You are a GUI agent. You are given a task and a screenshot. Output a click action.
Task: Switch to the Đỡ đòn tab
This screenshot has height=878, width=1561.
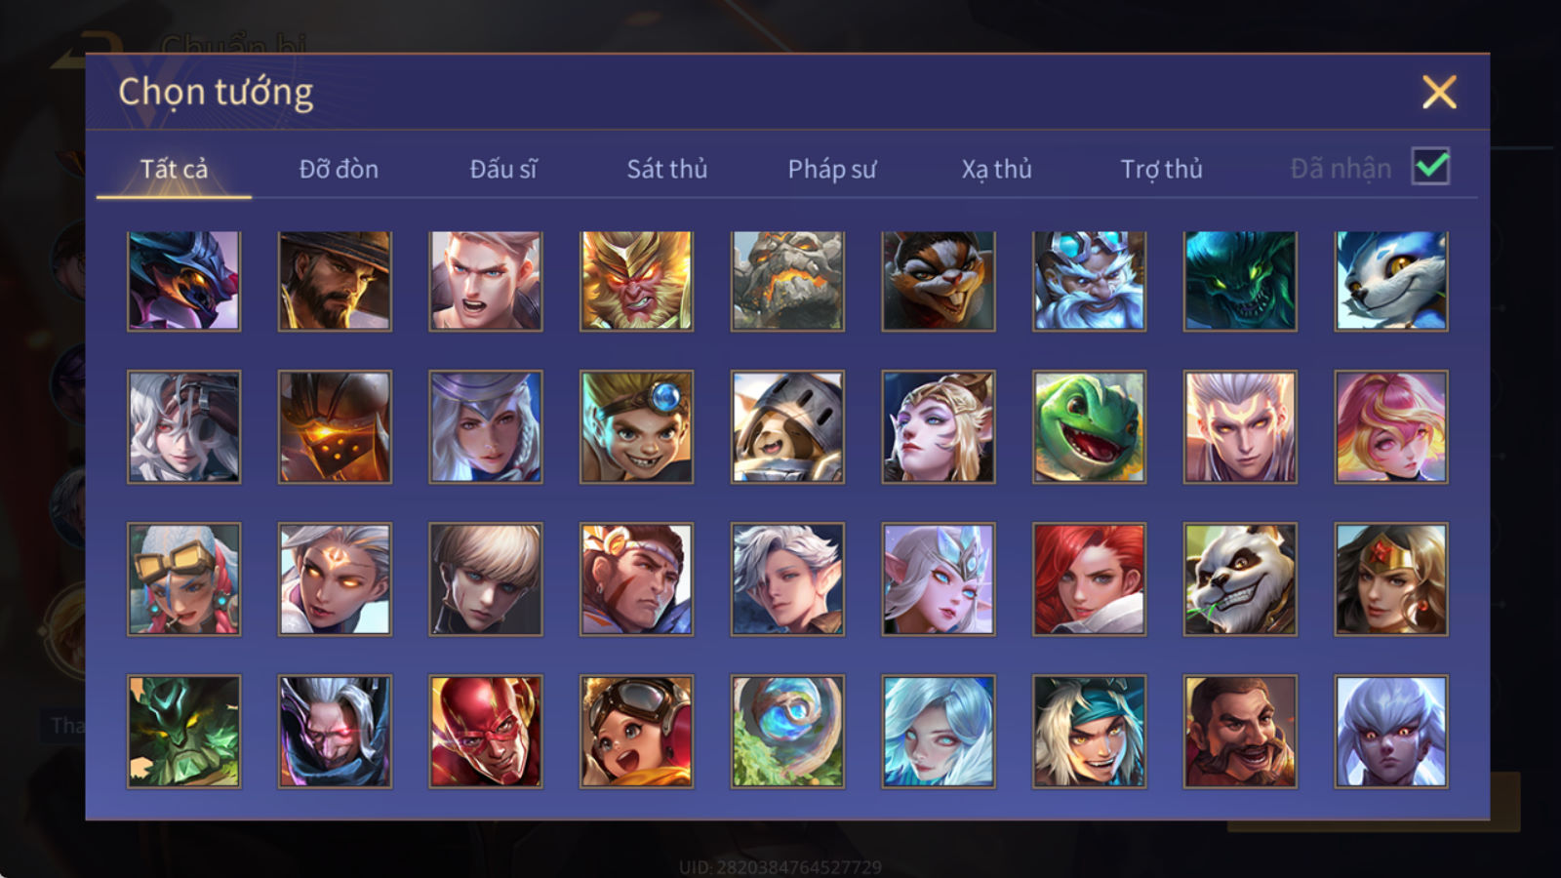coord(339,169)
